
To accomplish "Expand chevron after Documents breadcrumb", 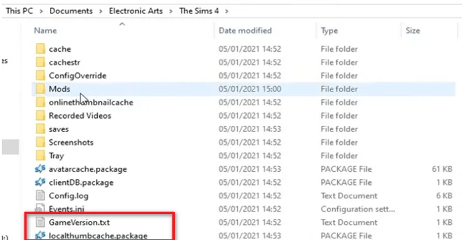I will 101,11.
